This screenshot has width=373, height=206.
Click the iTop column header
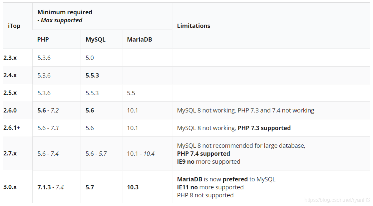(x=14, y=26)
